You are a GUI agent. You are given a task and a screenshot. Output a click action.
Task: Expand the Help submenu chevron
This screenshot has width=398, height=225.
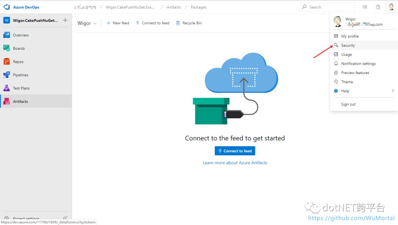pos(393,91)
